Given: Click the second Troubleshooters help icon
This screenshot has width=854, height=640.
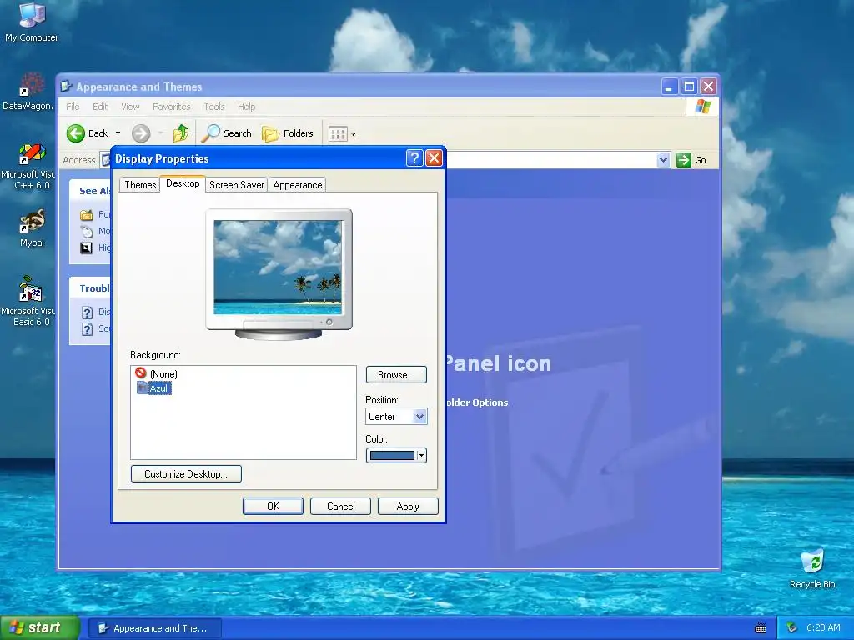Looking at the screenshot, I should (87, 329).
